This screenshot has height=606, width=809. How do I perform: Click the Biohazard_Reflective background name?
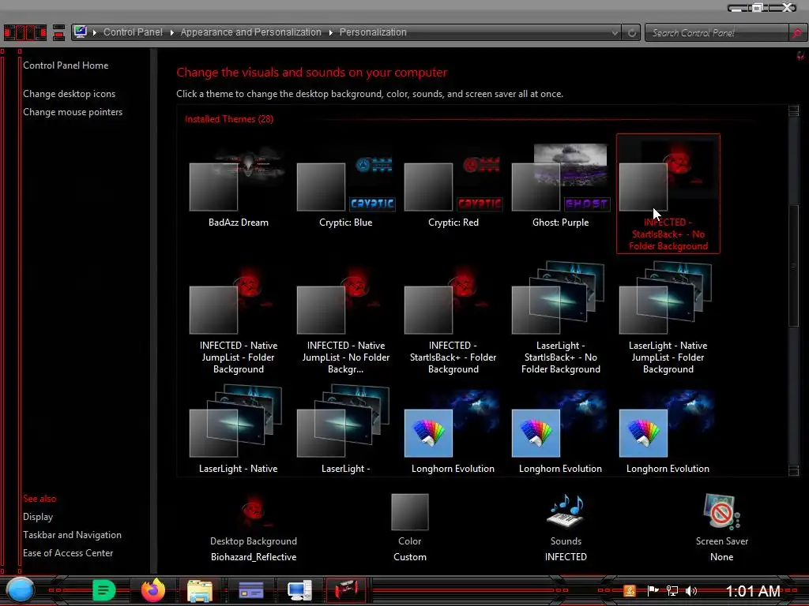(x=254, y=557)
